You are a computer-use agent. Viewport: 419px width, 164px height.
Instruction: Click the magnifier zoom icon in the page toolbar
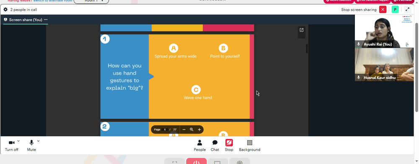[x=191, y=130]
